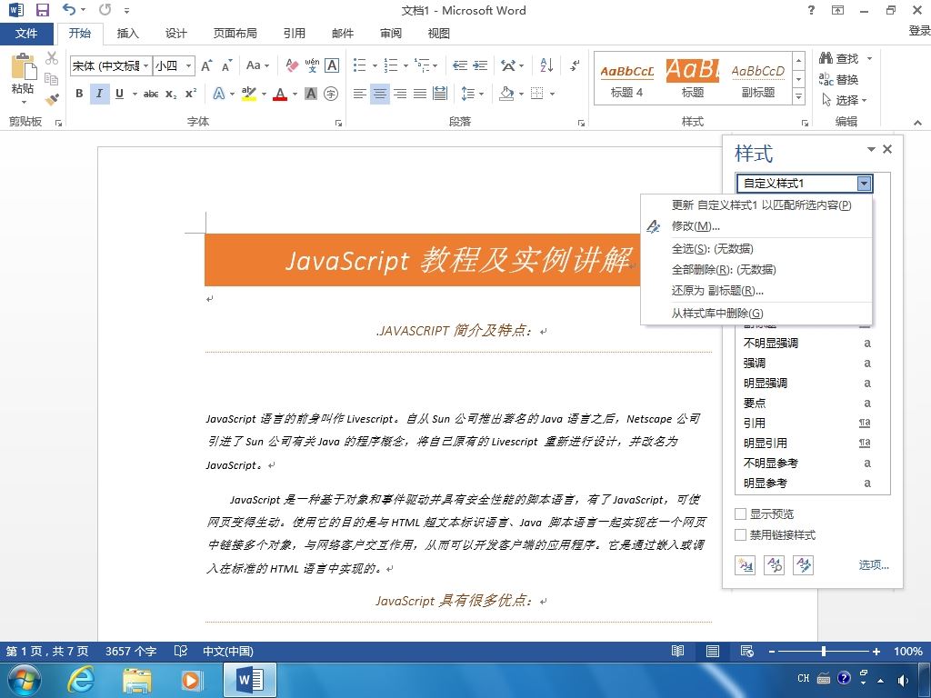This screenshot has height=698, width=931.
Task: Choose 修改(M)... from style menu
Action: [756, 226]
